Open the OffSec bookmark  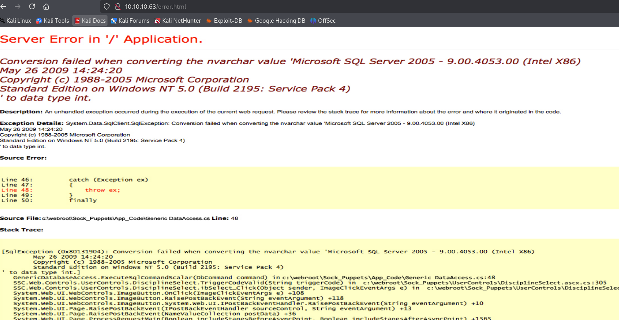coord(323,21)
